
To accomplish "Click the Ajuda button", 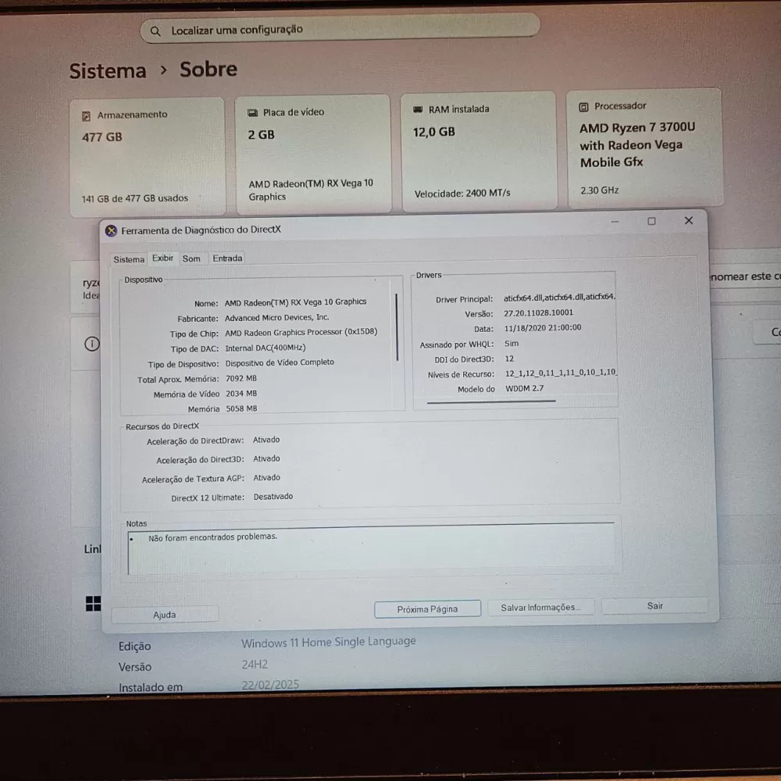I will [164, 615].
